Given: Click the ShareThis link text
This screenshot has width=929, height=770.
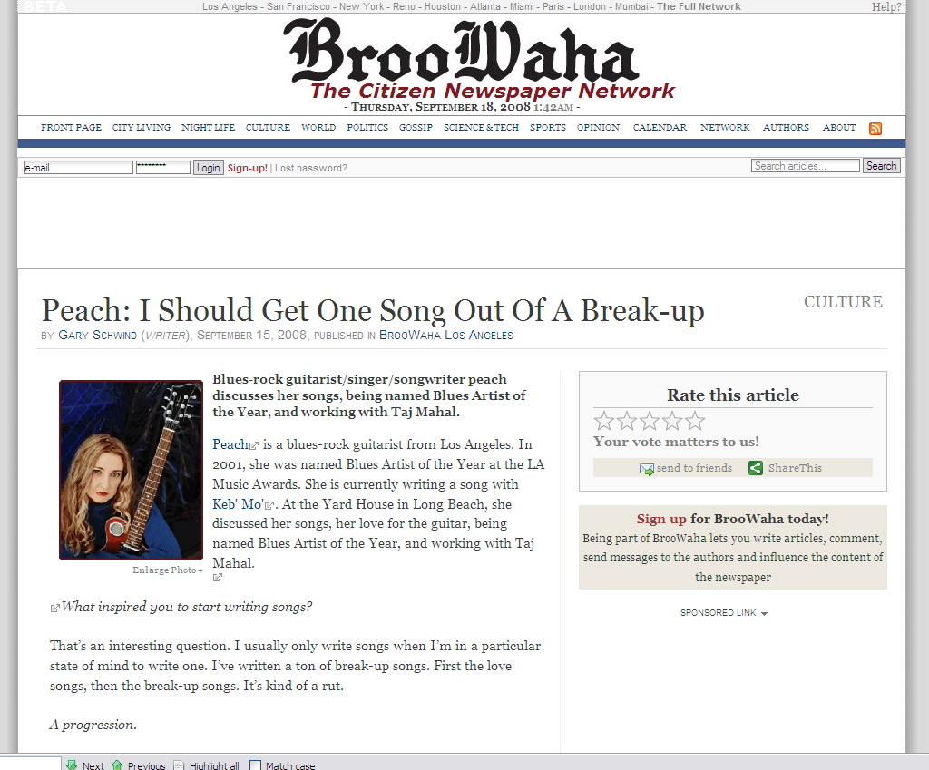Looking at the screenshot, I should 795,468.
